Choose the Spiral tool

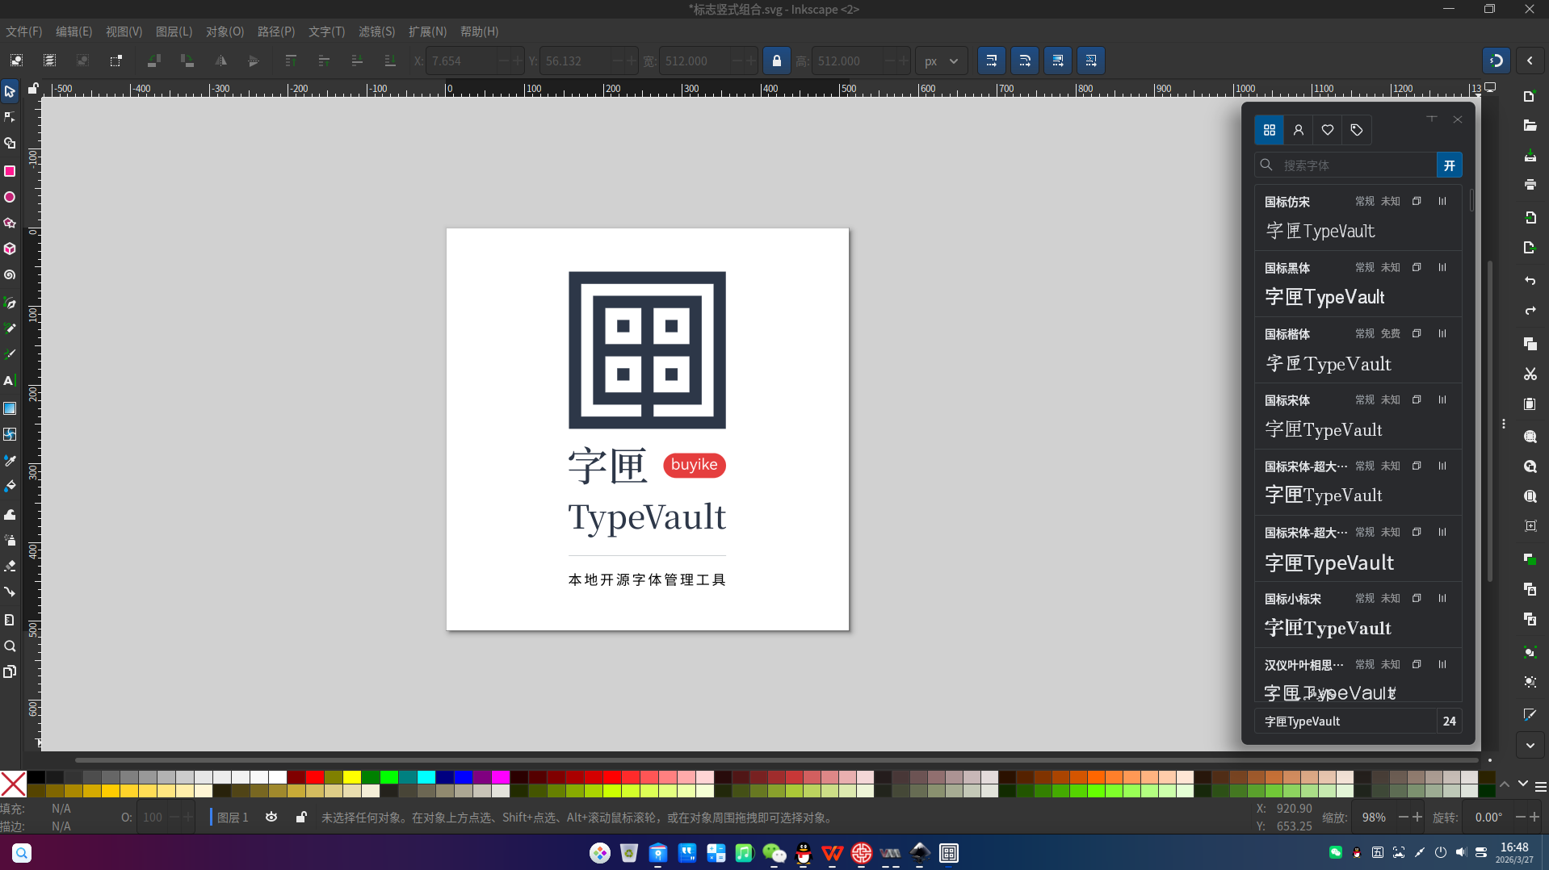tap(10, 275)
